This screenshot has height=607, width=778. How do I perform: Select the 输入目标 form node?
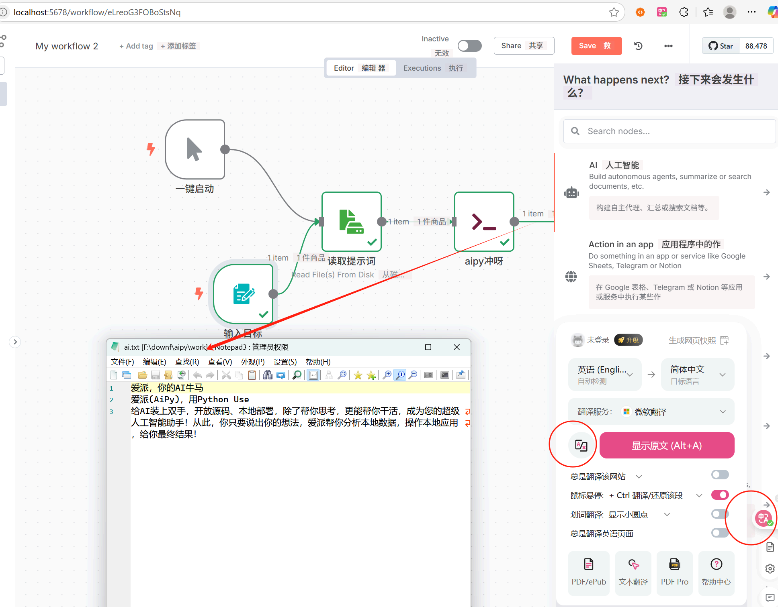pos(243,294)
